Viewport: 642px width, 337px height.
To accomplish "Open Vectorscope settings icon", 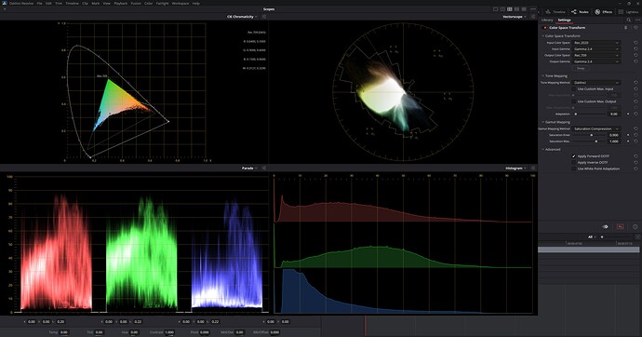I will (x=533, y=17).
